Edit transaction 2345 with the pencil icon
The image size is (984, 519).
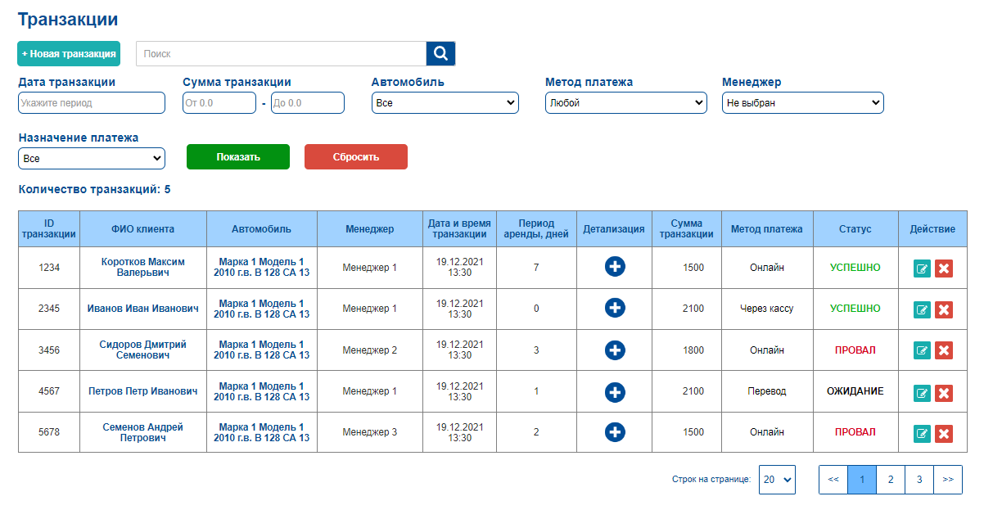tap(923, 309)
